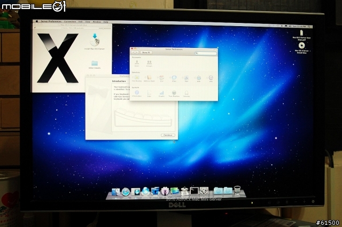Viewport: 342px width, 227px height.
Task: Open the File Sharing service icon
Action: [137, 78]
